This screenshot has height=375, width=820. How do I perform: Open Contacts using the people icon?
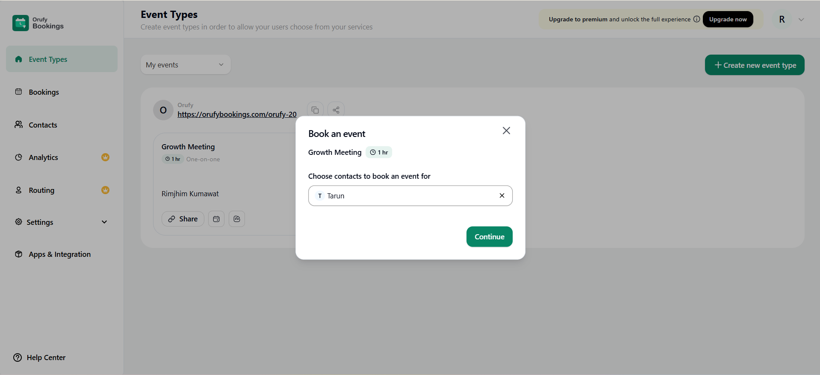(19, 125)
